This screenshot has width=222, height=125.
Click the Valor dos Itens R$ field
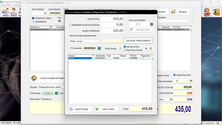pyautogui.click(x=183, y=87)
